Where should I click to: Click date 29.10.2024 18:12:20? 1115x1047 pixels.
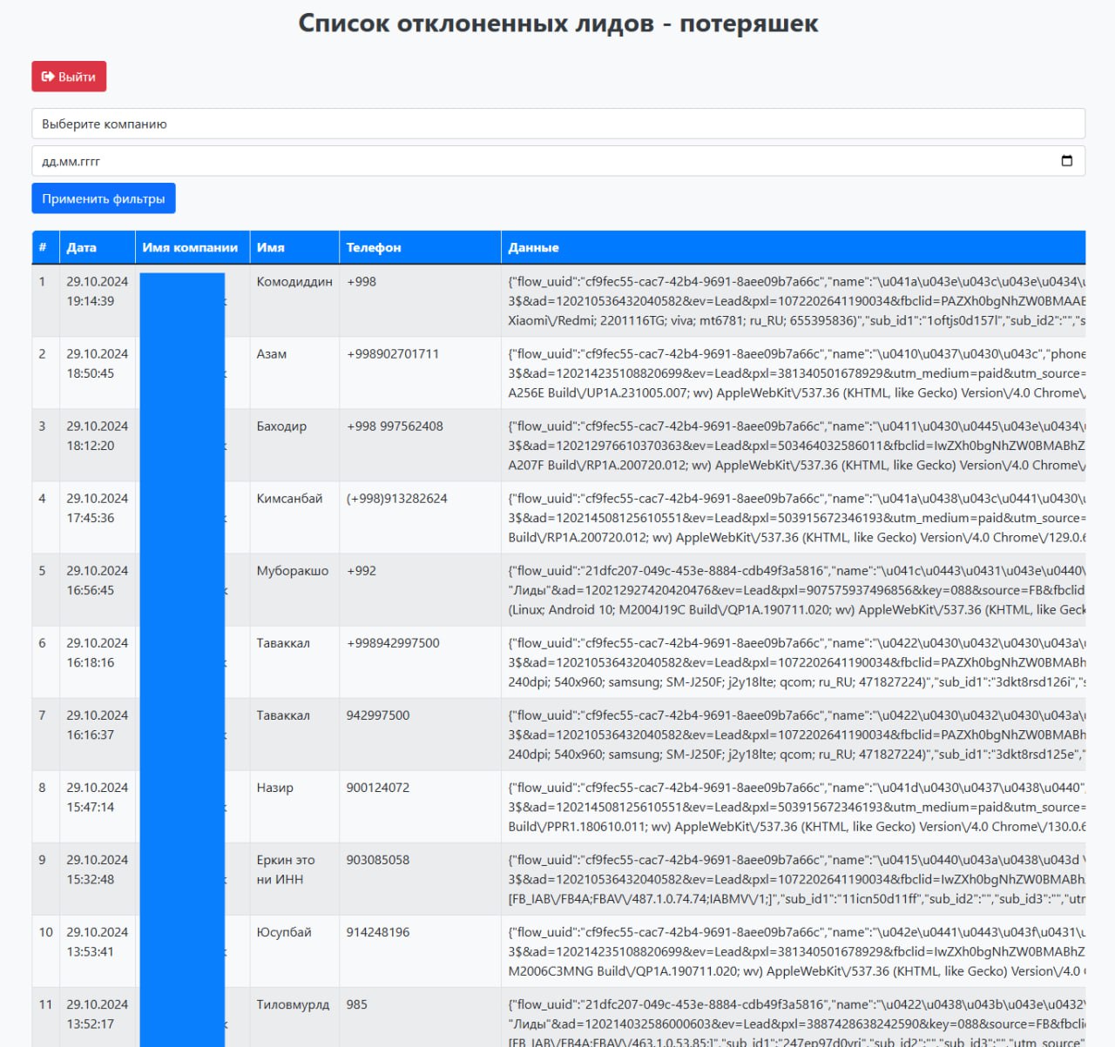pos(98,435)
